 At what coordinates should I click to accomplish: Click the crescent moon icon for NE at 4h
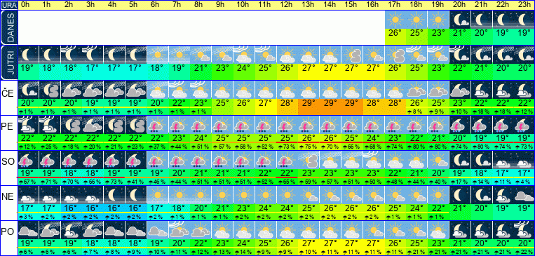point(114,194)
